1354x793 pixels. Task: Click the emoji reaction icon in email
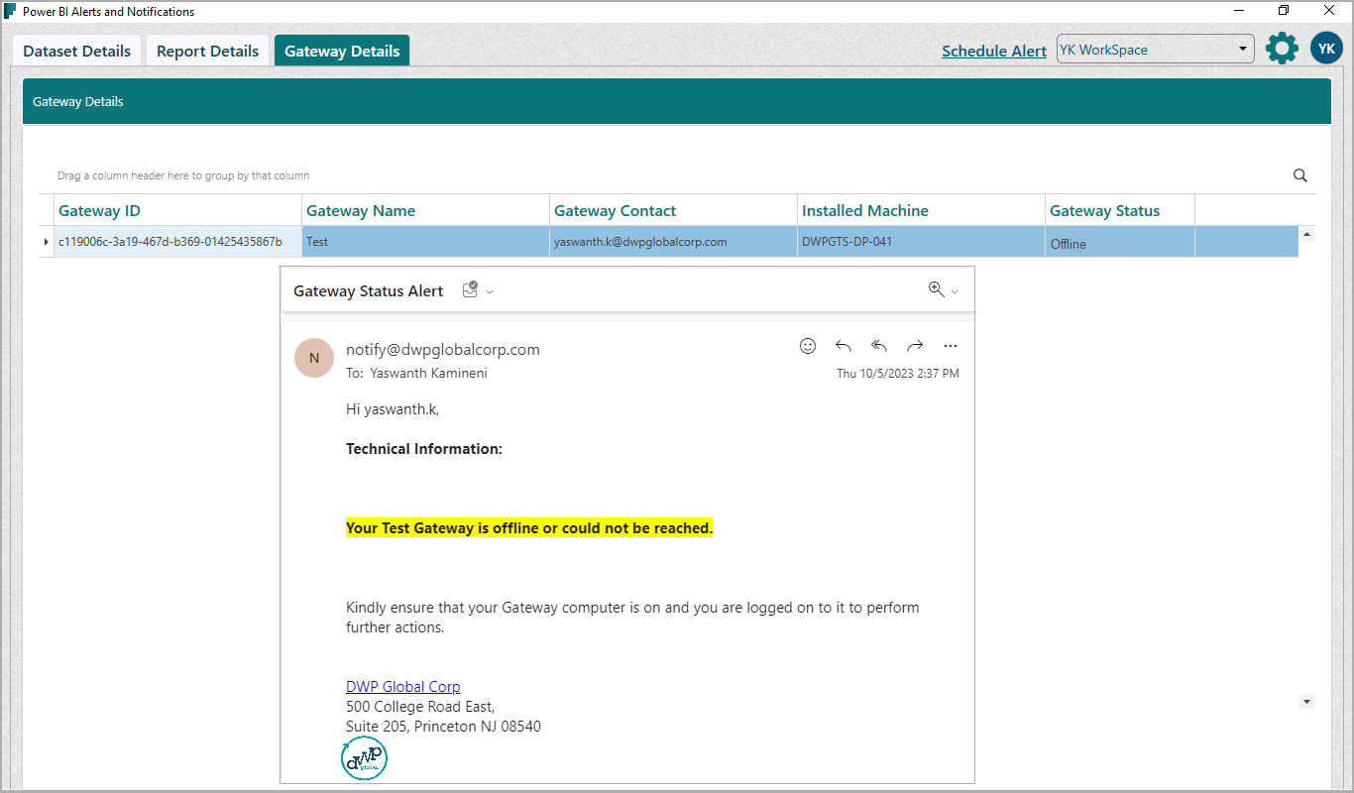(808, 346)
